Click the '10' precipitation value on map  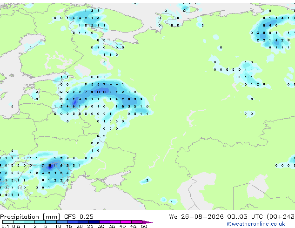(49, 166)
